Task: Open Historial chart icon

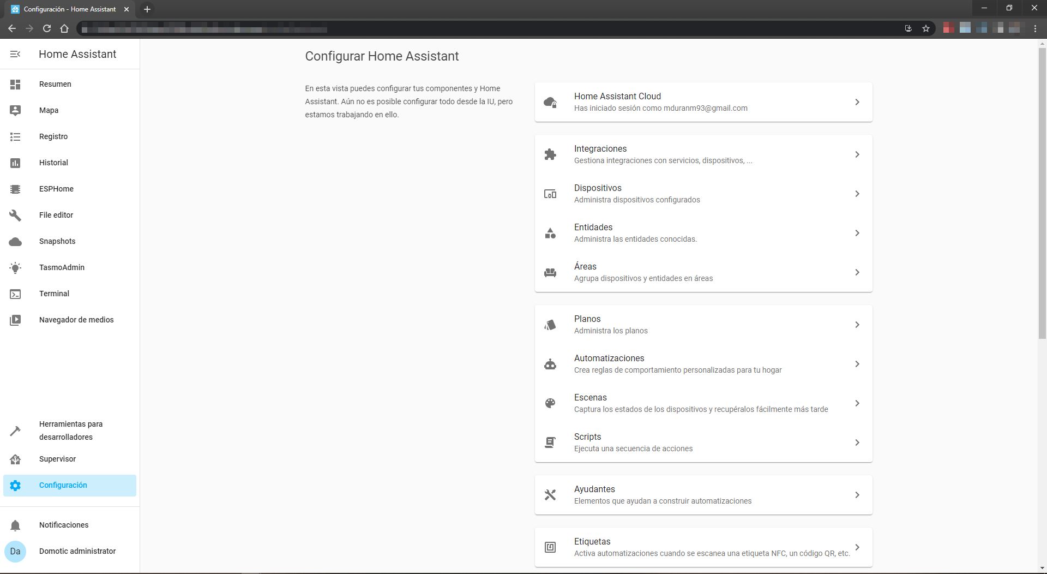Action: tap(15, 163)
